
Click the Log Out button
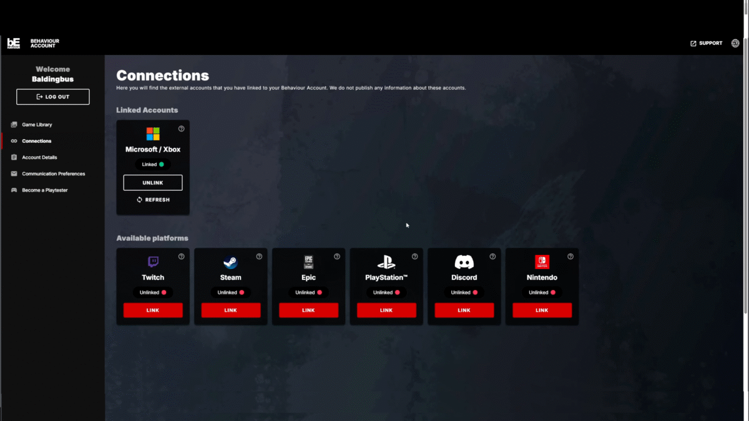[53, 97]
